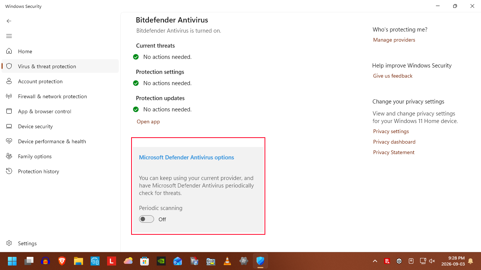
Task: Open clock and calendar at 9:28 PM
Action: tap(453, 261)
